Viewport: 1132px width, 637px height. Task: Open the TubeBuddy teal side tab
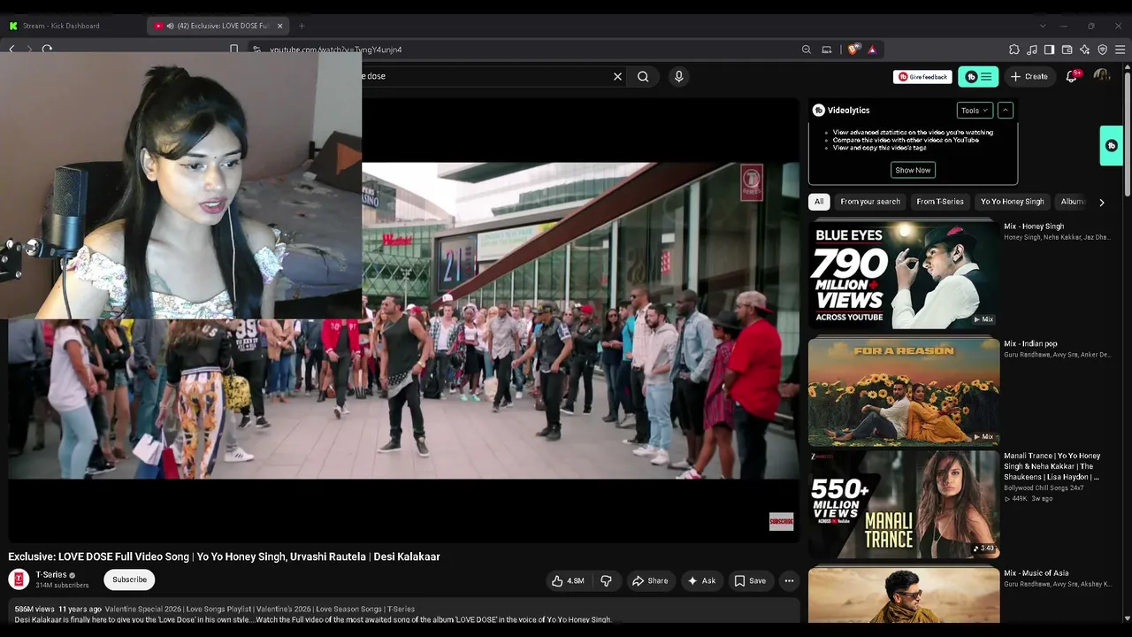[1112, 146]
